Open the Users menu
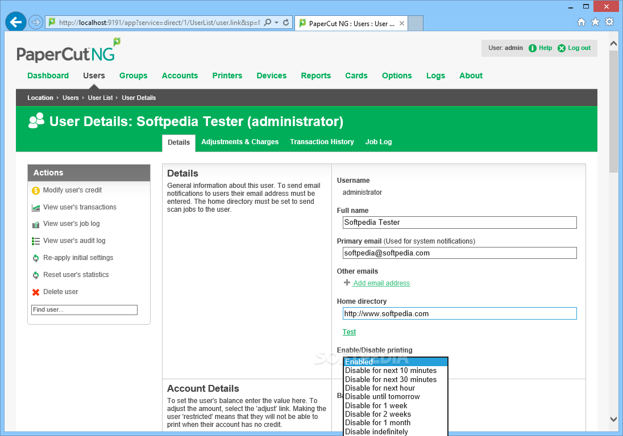The height and width of the screenshot is (436, 623). (x=94, y=76)
